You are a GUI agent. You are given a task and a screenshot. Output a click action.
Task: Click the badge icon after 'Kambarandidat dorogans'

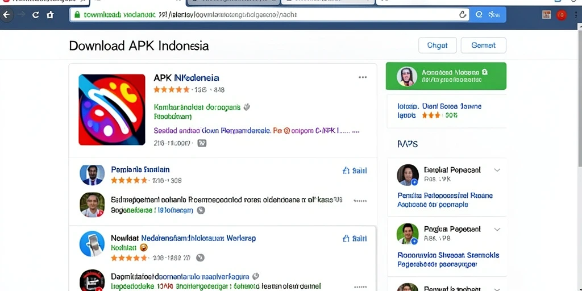(247, 107)
